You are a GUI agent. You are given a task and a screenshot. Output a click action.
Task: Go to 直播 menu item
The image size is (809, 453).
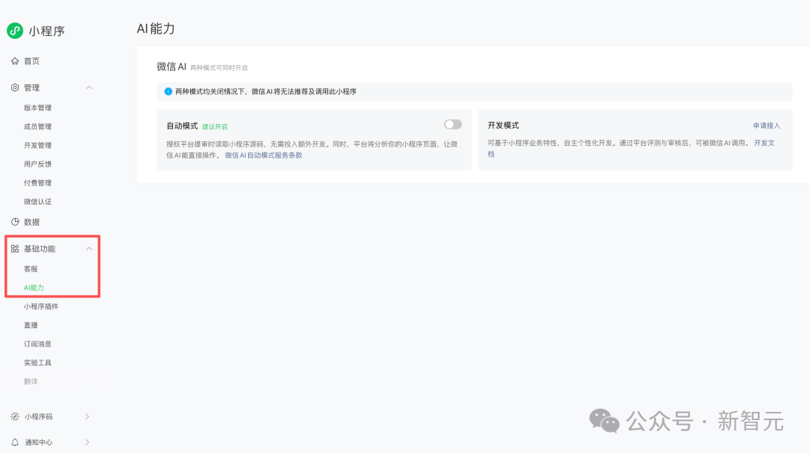[31, 325]
